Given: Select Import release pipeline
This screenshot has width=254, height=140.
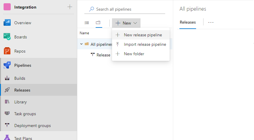Looking at the screenshot, I should (x=145, y=44).
